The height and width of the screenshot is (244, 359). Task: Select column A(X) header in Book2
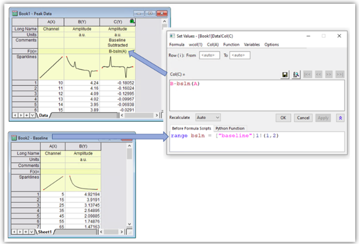(53, 146)
